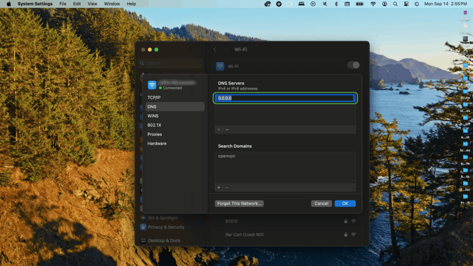Open the View menu
Viewport: 473px width, 266px height.
92,4
